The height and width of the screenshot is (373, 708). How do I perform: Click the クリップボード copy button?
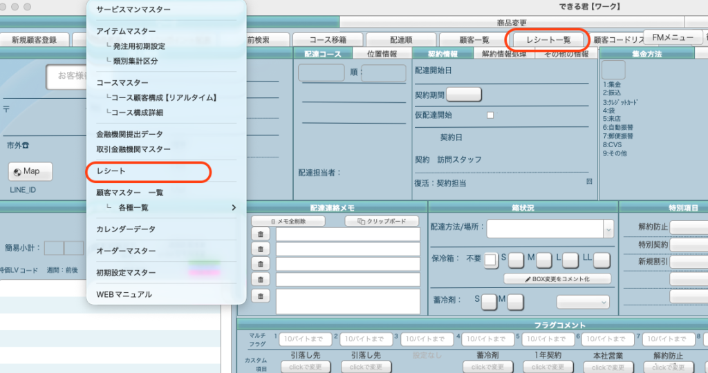click(x=382, y=221)
